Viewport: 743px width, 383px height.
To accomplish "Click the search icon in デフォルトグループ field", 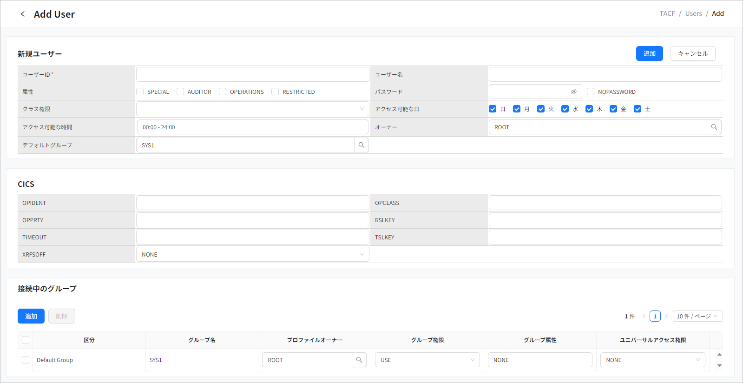I will [x=361, y=145].
